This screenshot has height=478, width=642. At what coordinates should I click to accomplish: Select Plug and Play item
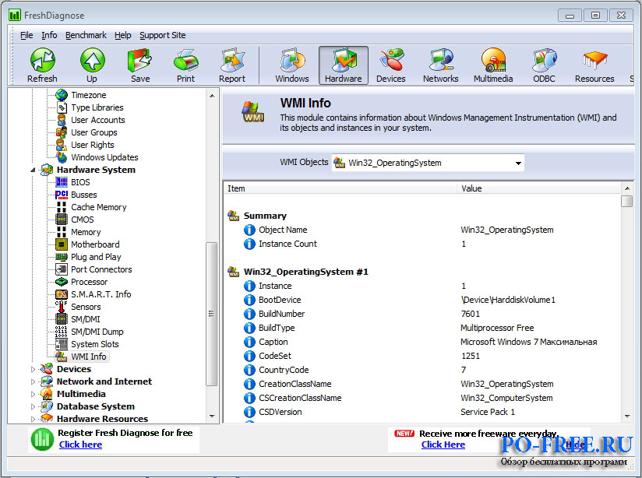pyautogui.click(x=89, y=257)
